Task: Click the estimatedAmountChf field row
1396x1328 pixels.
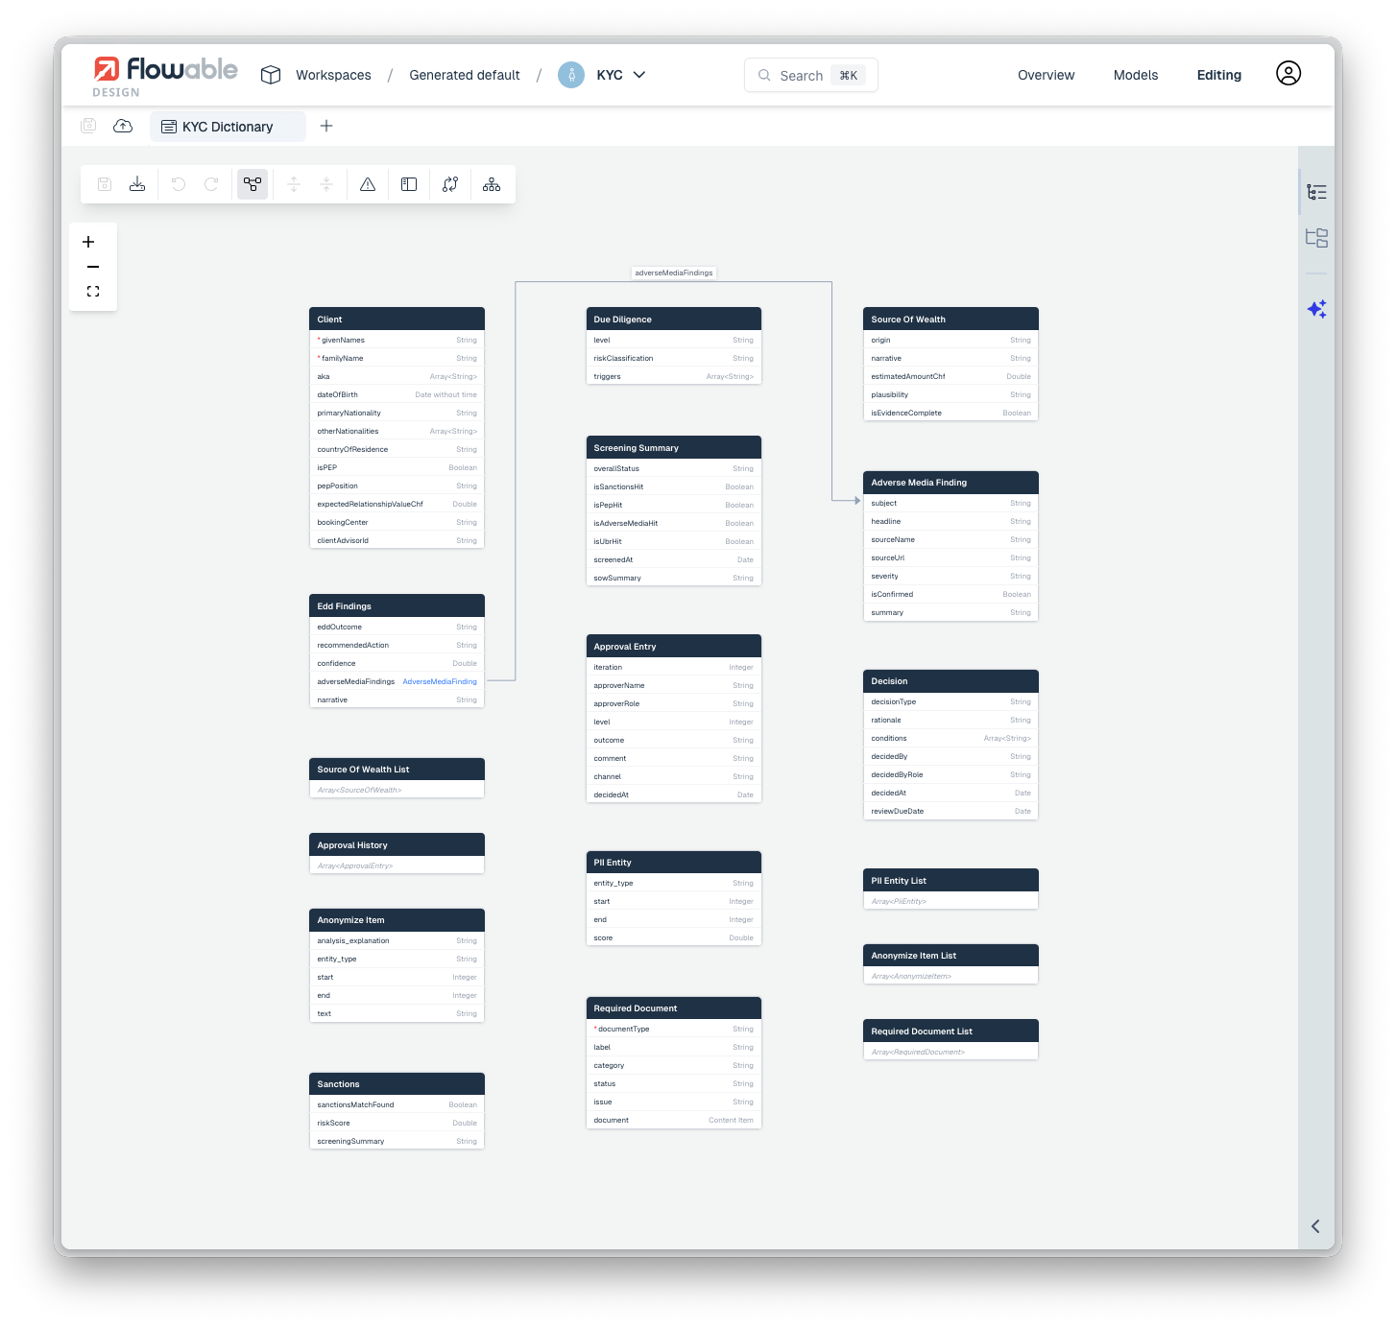Action: coord(951,376)
